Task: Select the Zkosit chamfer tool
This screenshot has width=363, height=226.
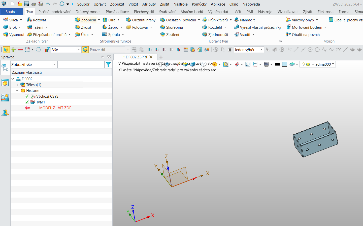Action: [83, 27]
